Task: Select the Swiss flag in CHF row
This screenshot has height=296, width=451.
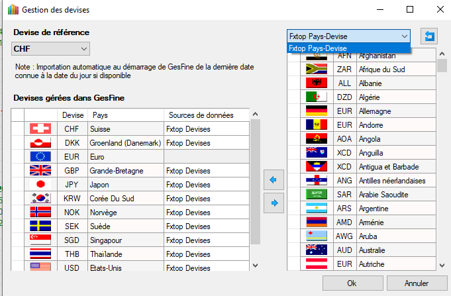Action: point(40,128)
